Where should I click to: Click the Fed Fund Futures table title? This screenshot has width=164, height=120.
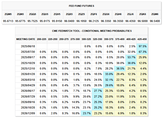[81, 5]
